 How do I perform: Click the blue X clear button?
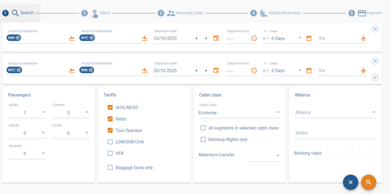pos(350,182)
